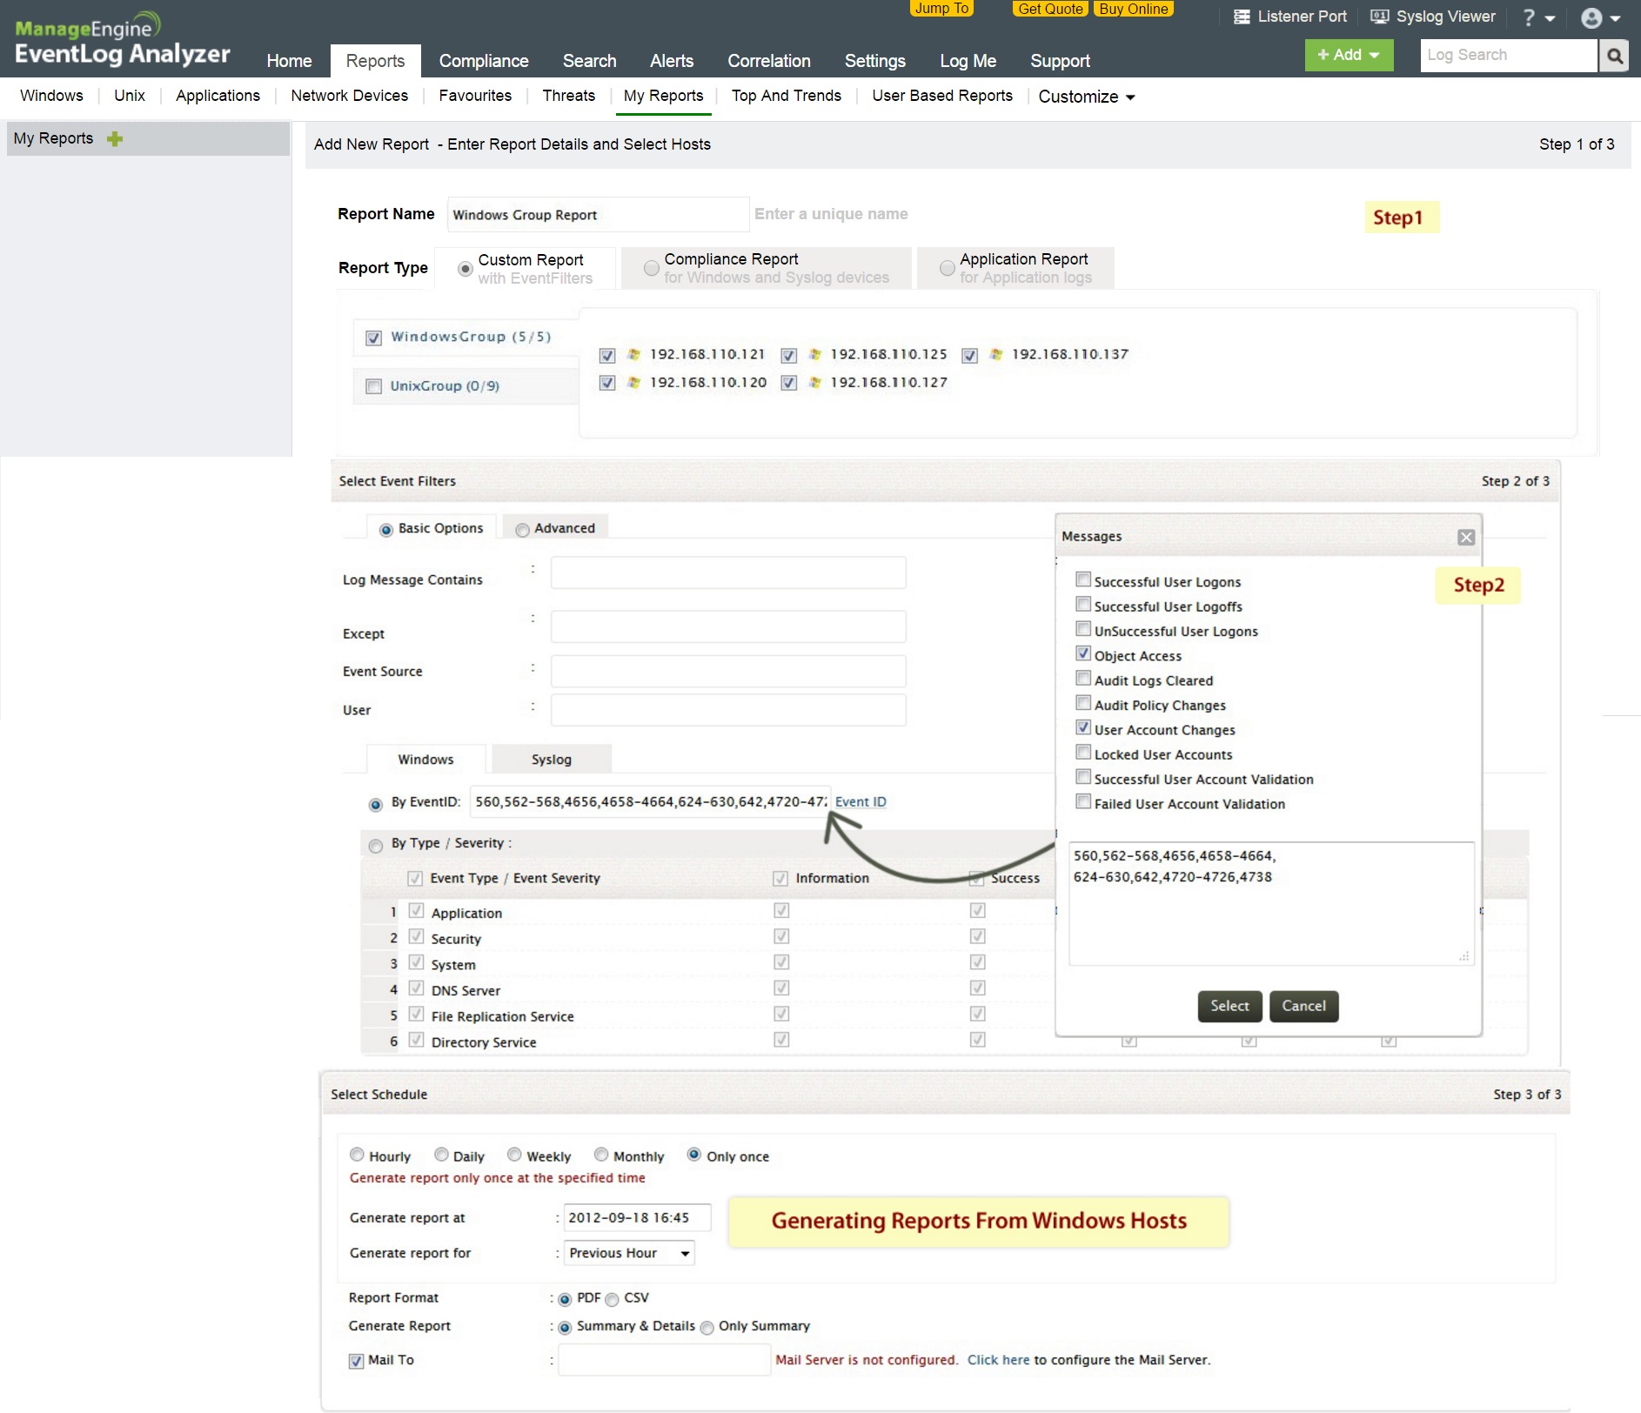1641x1413 pixels.
Task: Open the Settings tab
Action: (875, 61)
